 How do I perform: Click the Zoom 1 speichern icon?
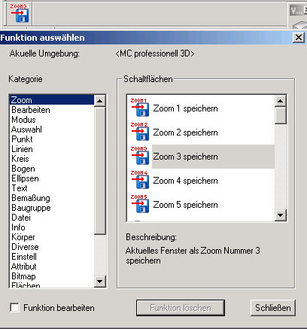click(x=139, y=108)
